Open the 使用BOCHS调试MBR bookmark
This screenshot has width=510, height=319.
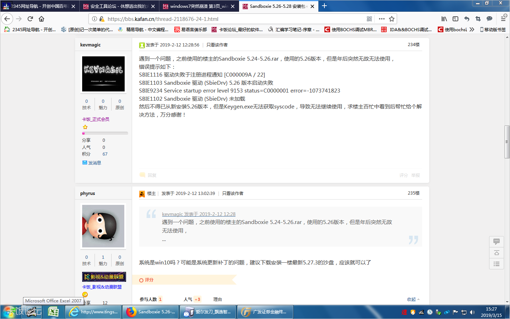[x=351, y=29]
